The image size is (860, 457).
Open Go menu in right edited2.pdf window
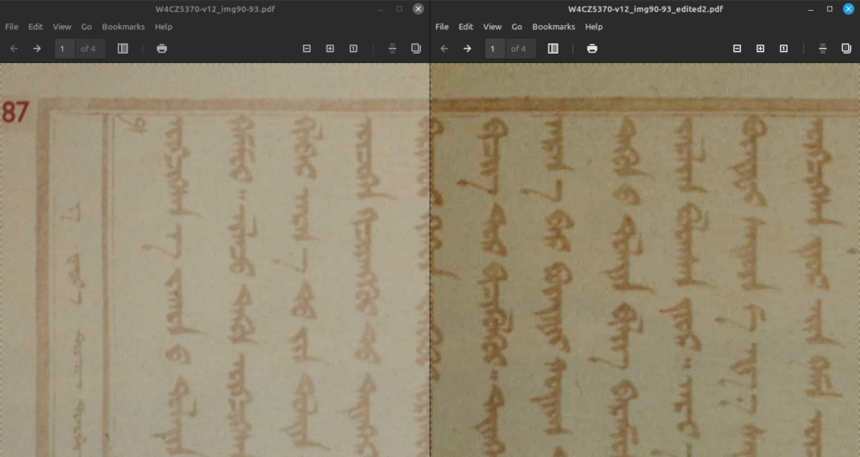517,27
